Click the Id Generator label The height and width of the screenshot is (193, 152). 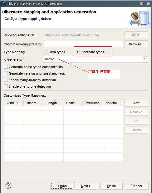click(13, 59)
